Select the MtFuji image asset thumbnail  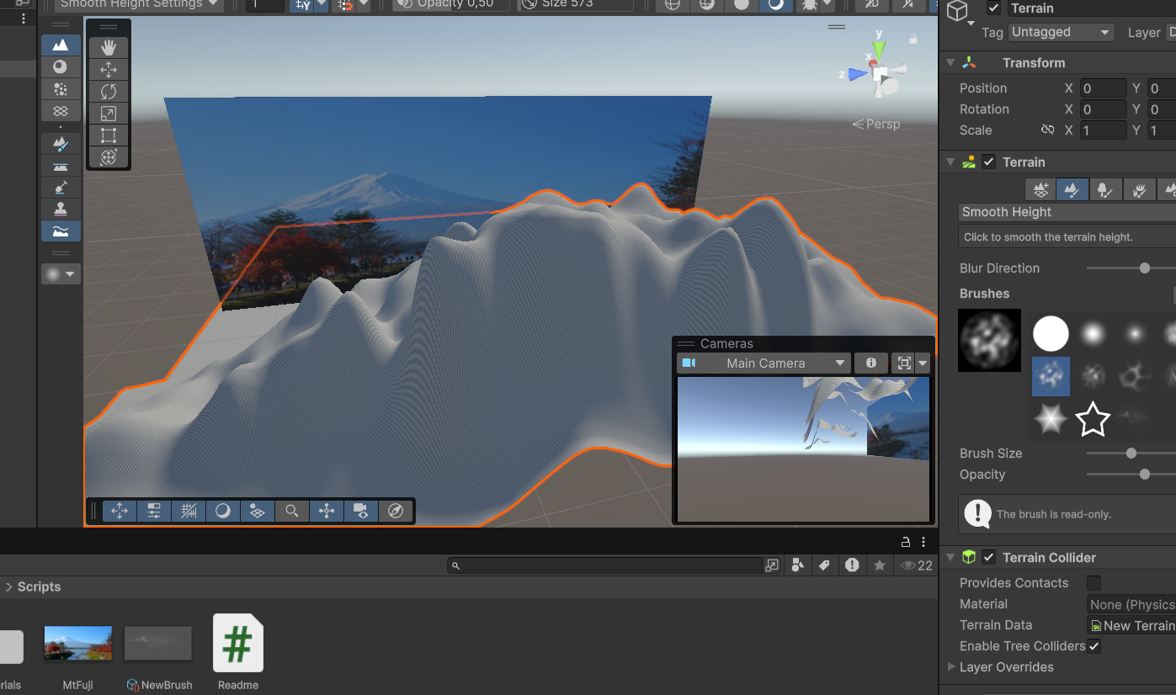[77, 645]
